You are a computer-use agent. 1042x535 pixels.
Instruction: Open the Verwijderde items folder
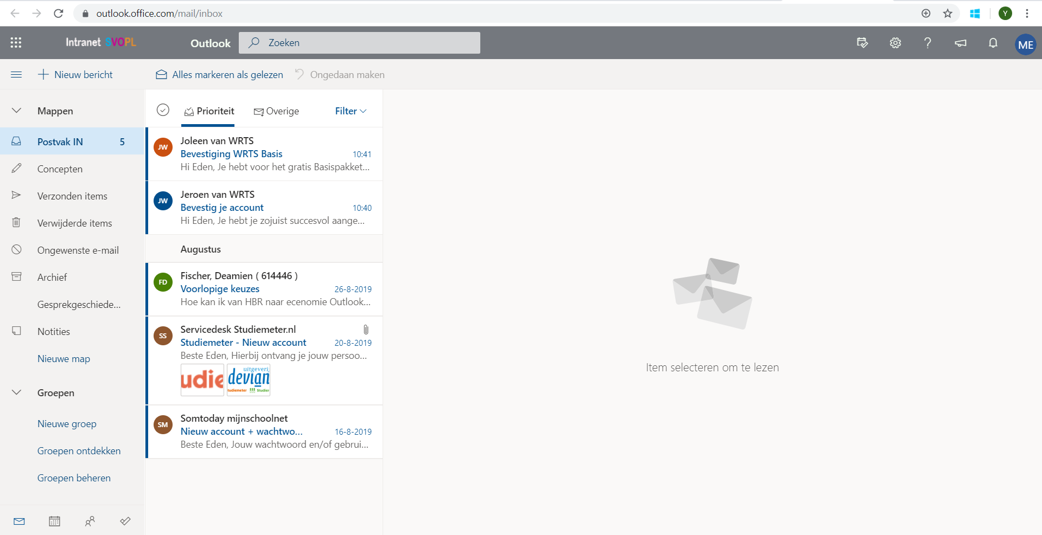tap(72, 223)
